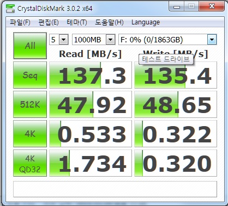Expand the test count dropdown showing 5

[64, 40]
